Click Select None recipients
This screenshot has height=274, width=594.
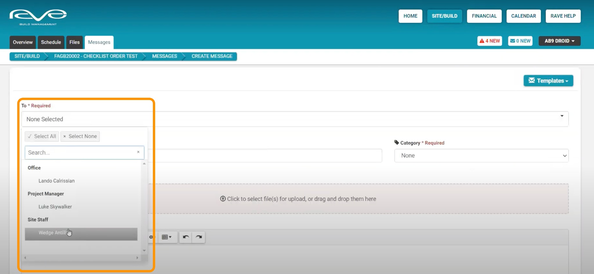[80, 136]
